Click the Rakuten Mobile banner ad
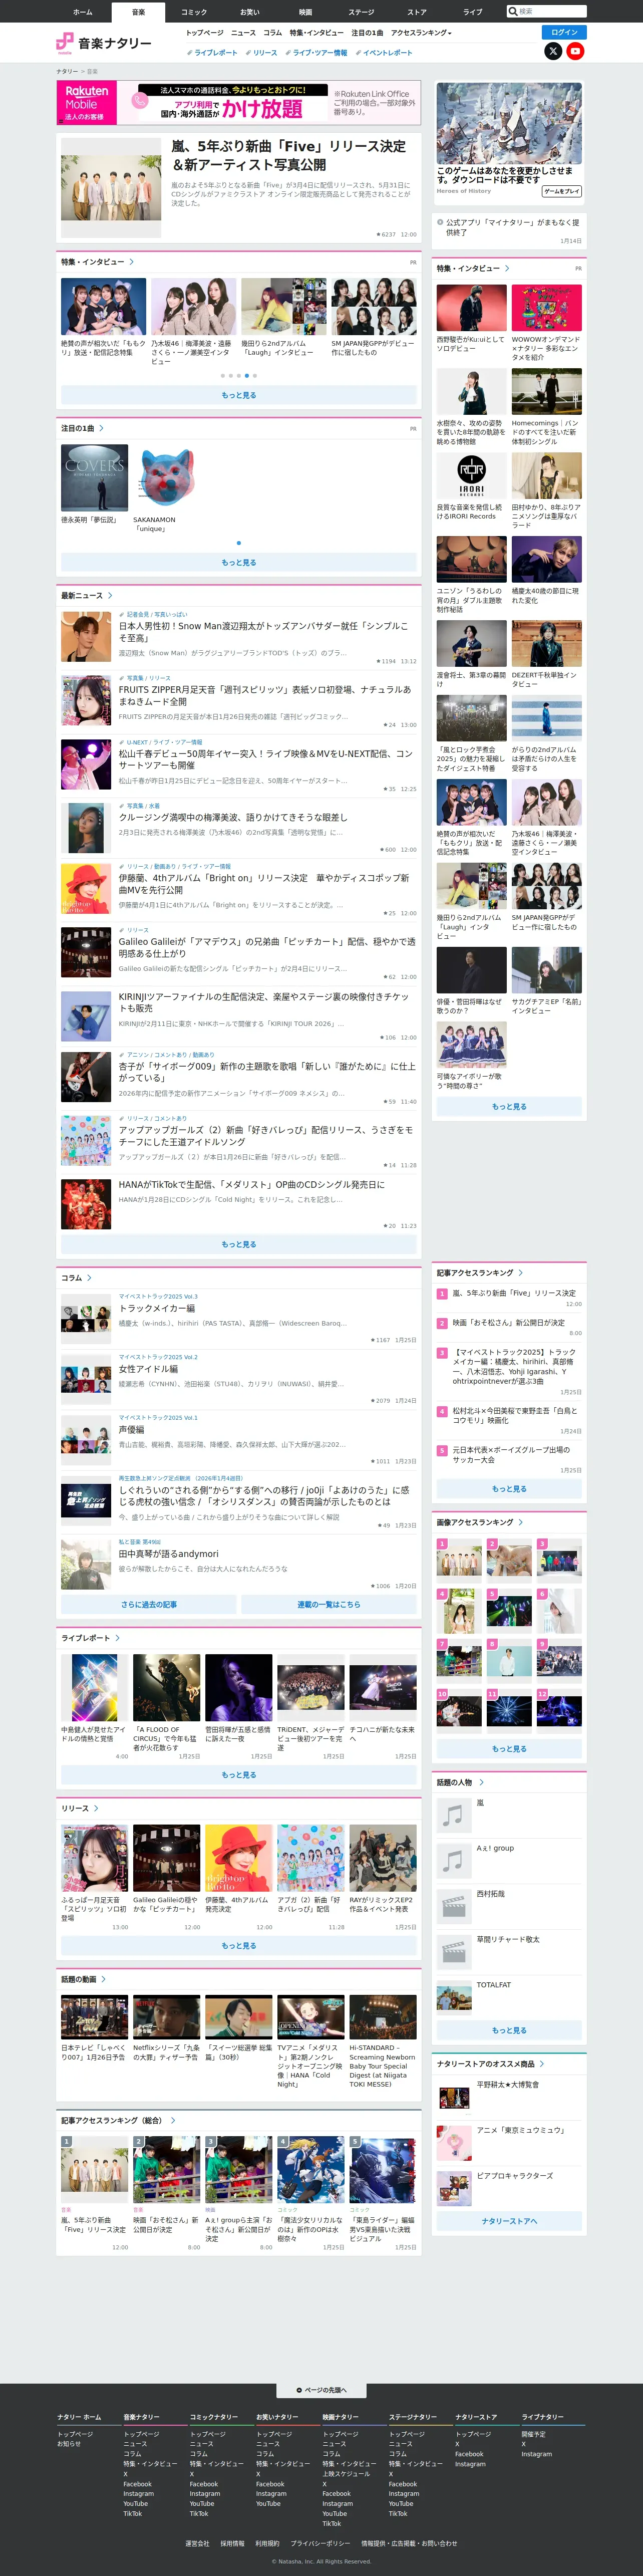This screenshot has height=2576, width=643. click(x=239, y=103)
